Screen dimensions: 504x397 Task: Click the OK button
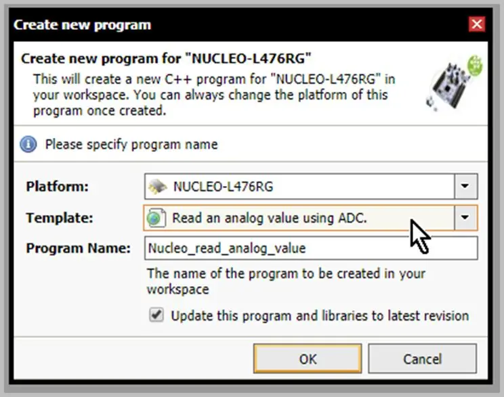308,358
